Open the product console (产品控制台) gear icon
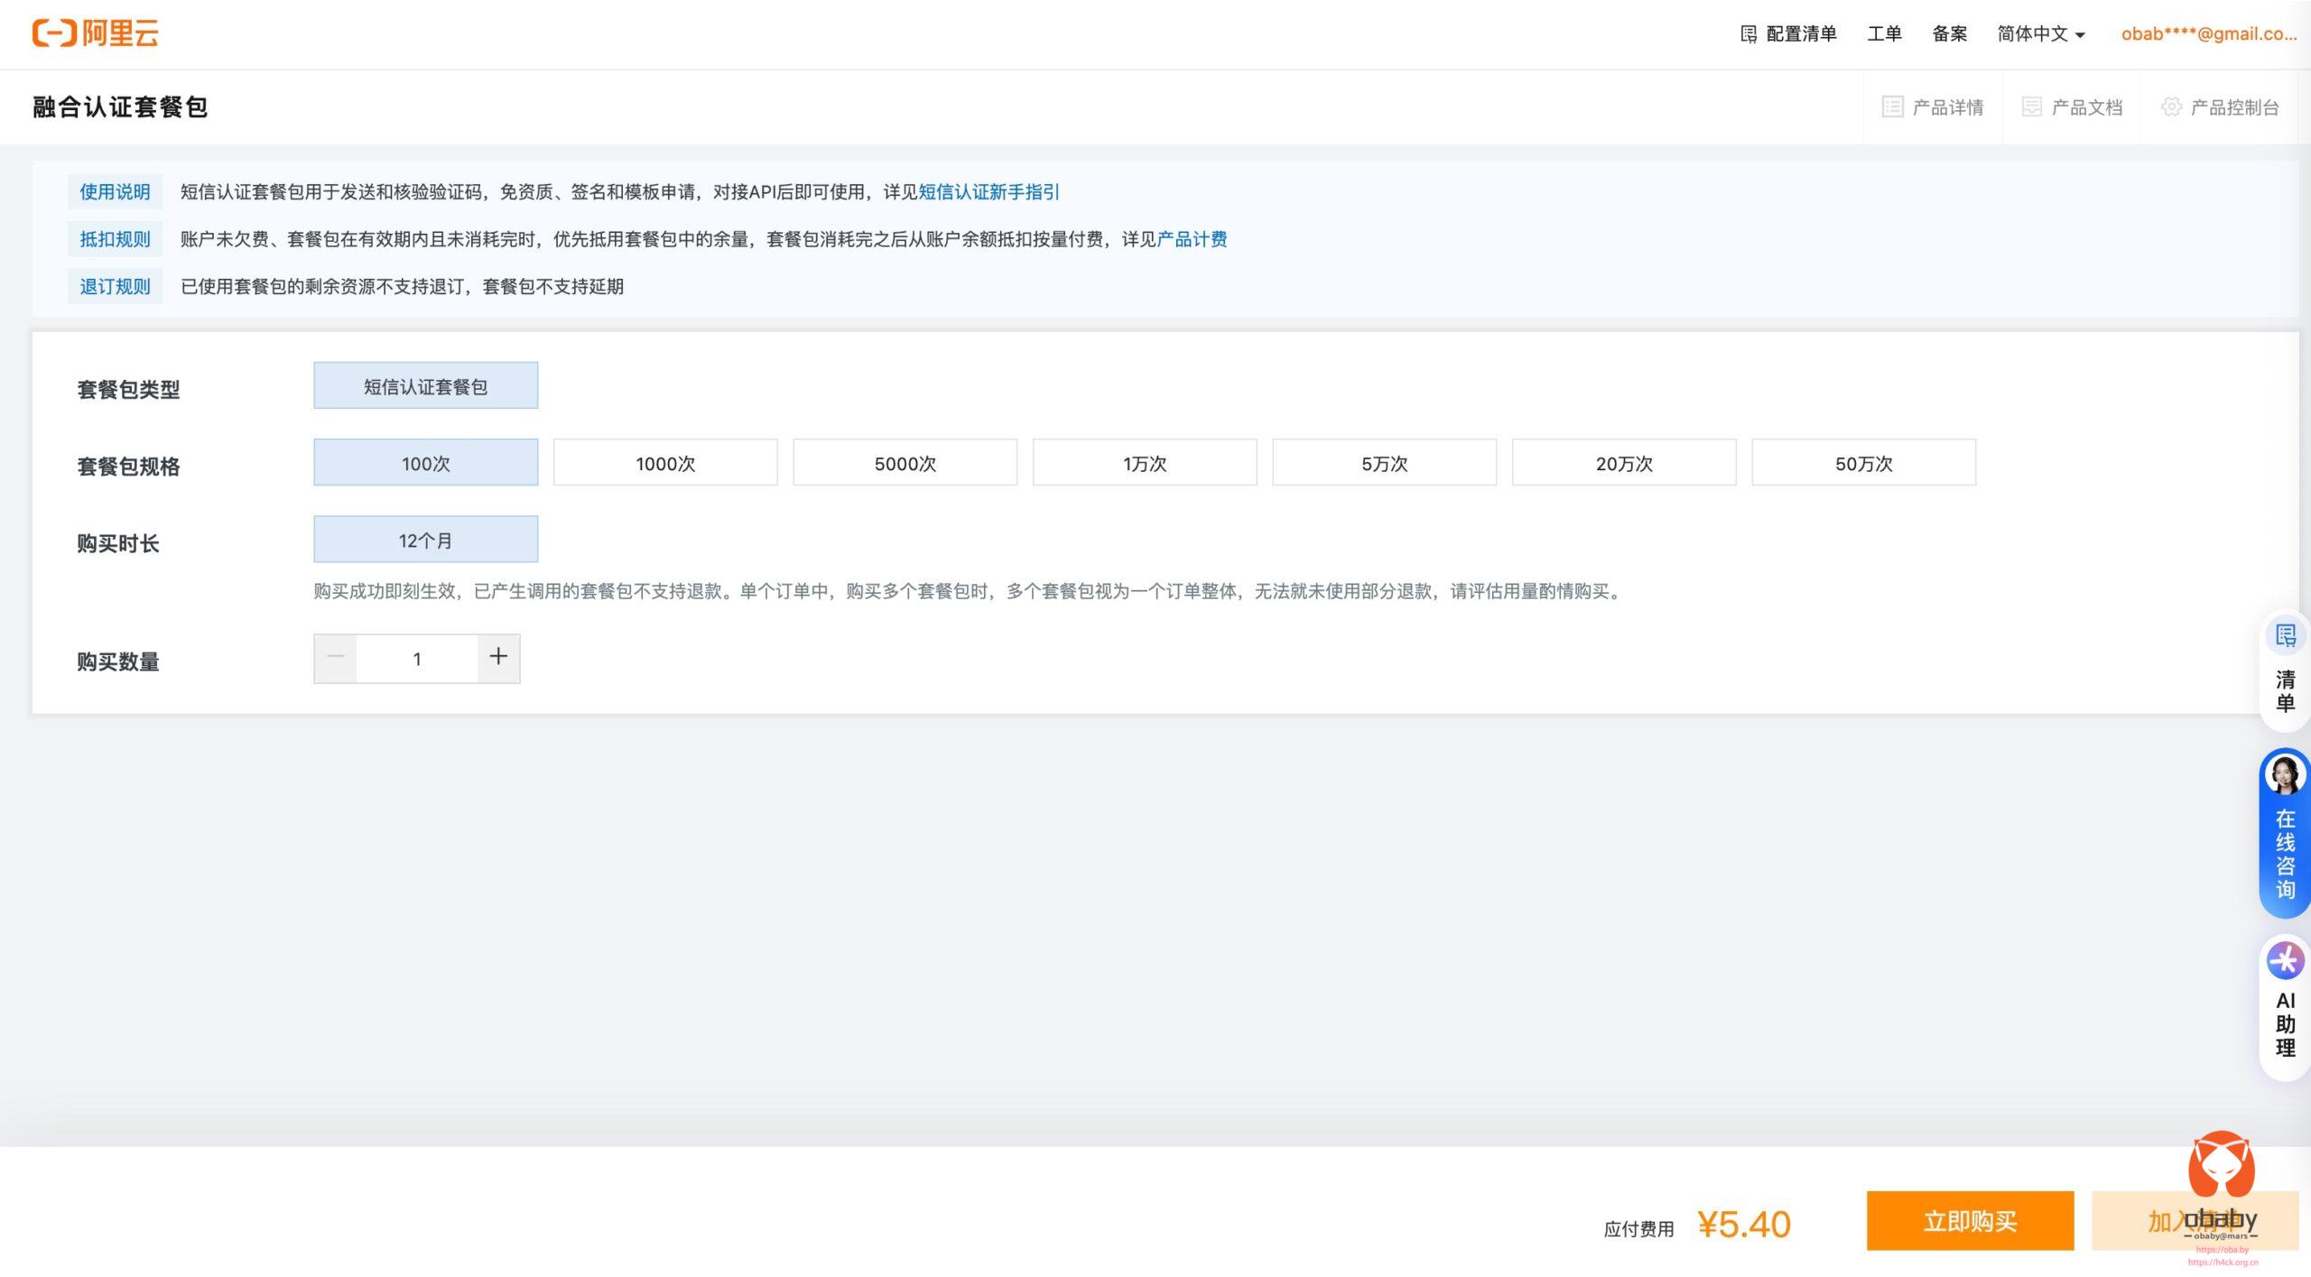 pos(2171,107)
